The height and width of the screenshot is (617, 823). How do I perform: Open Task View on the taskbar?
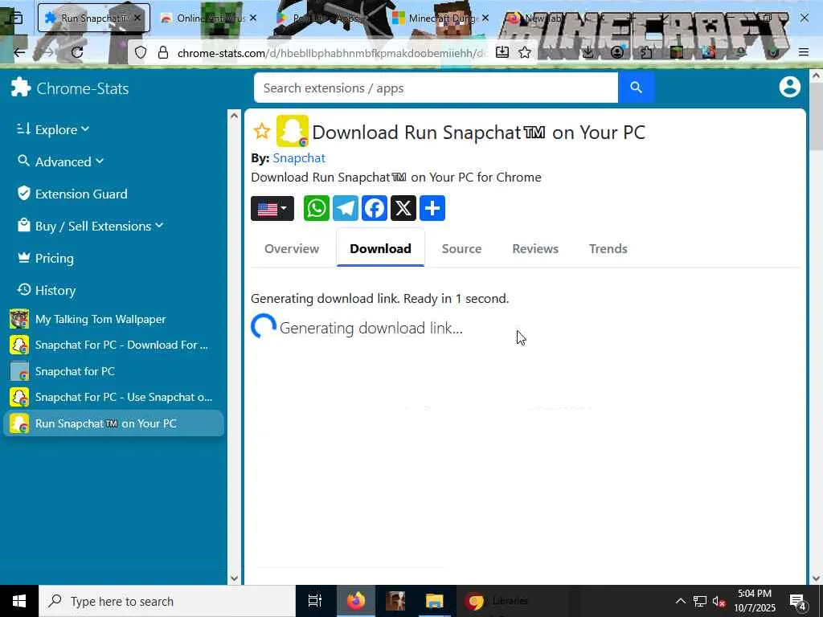[315, 601]
